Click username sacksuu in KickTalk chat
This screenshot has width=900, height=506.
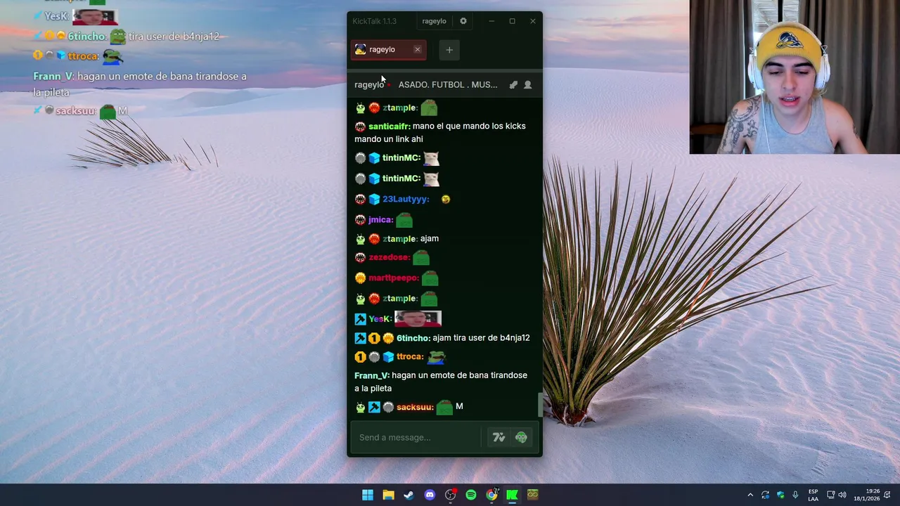[x=415, y=407]
